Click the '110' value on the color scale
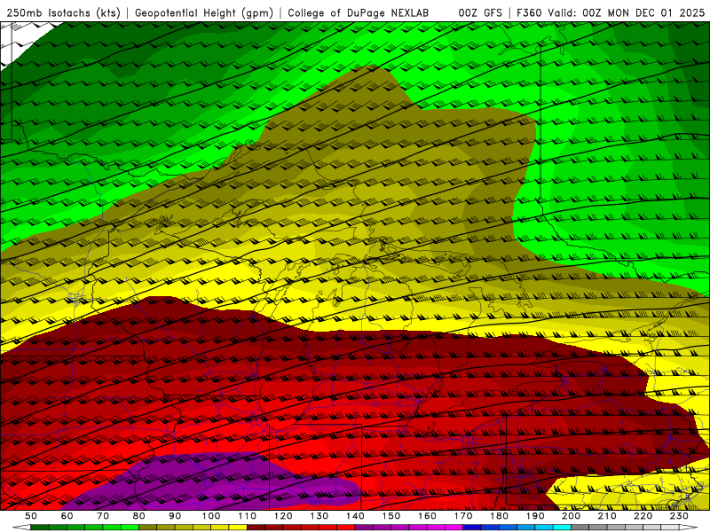The height and width of the screenshot is (532, 710). 248,516
